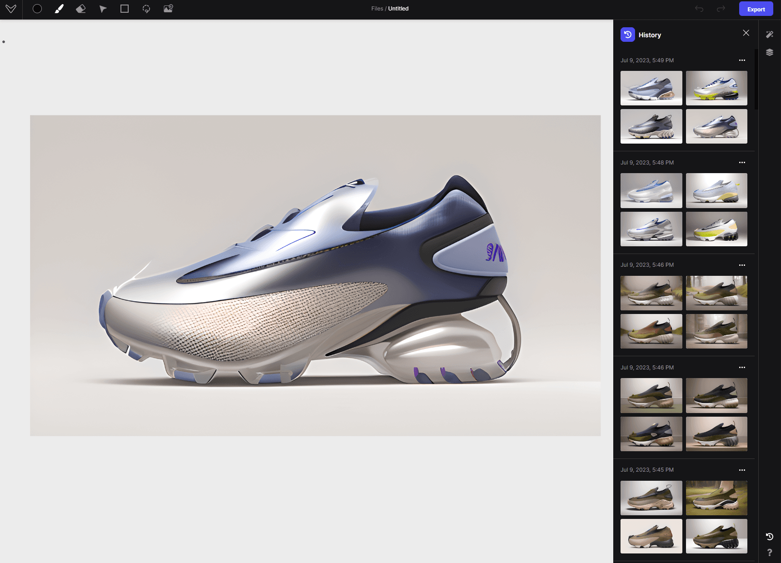The height and width of the screenshot is (563, 781).
Task: Select the pointer selection tool
Action: point(103,9)
